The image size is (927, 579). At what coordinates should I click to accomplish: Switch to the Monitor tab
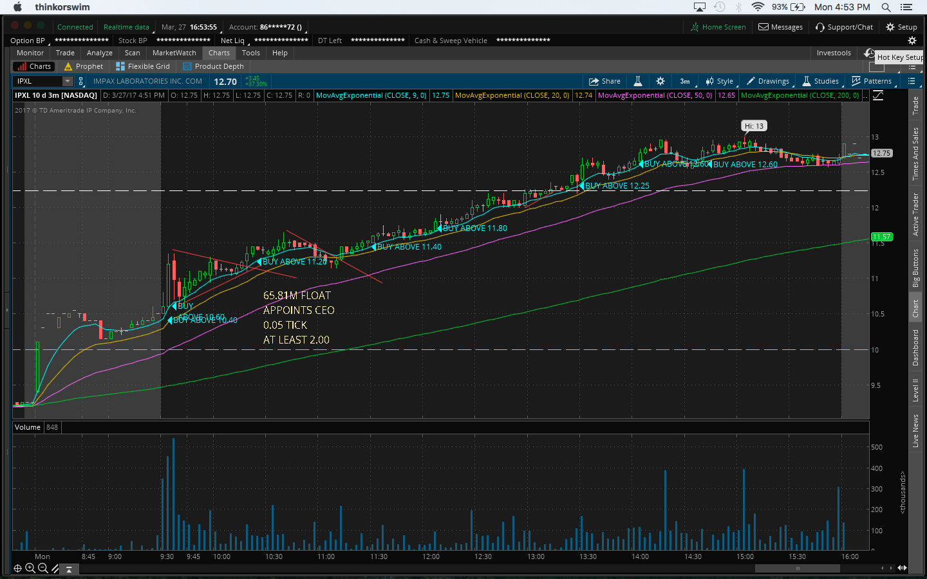point(30,53)
